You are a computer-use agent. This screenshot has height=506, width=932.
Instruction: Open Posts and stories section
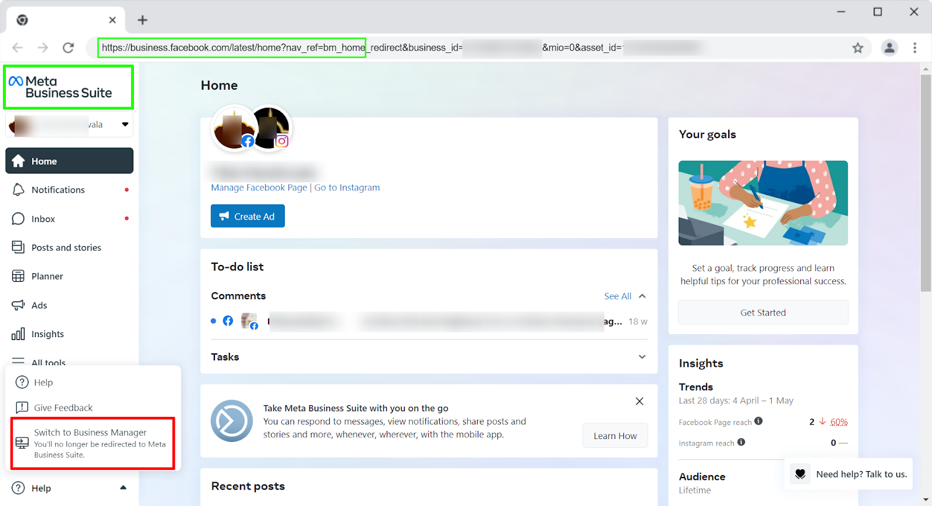pyautogui.click(x=69, y=247)
